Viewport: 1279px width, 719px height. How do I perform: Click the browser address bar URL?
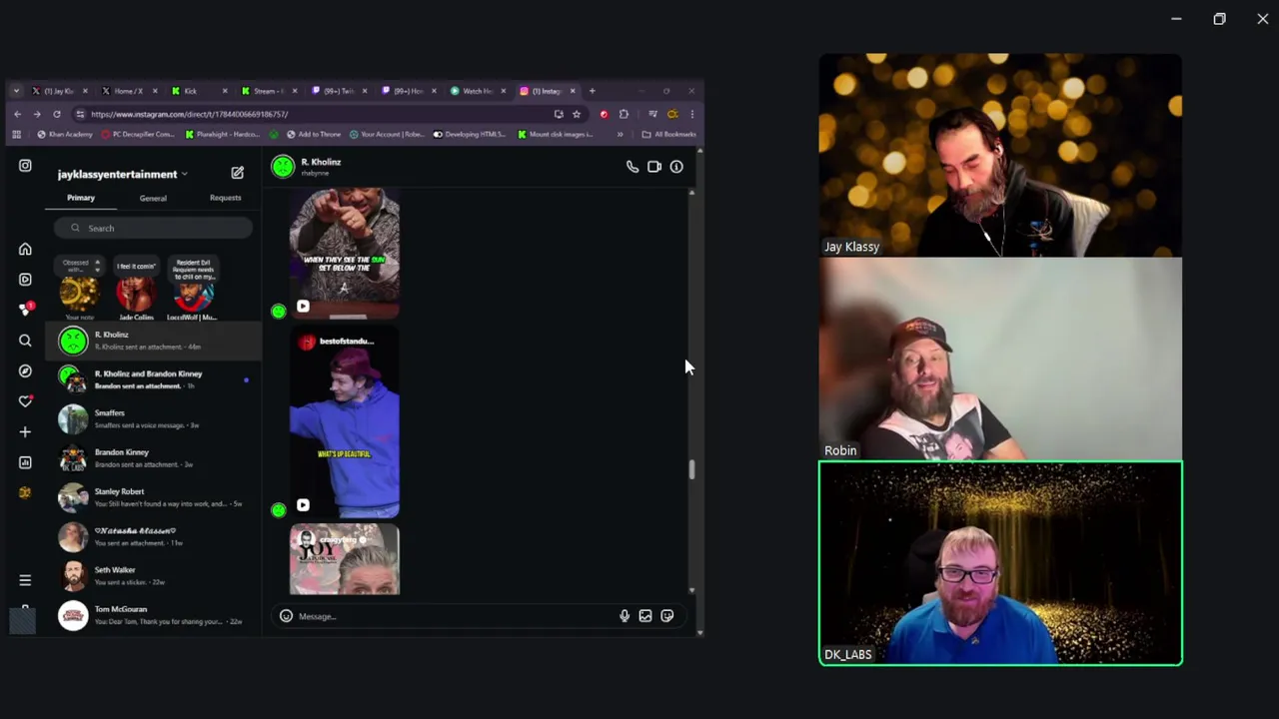coord(189,114)
